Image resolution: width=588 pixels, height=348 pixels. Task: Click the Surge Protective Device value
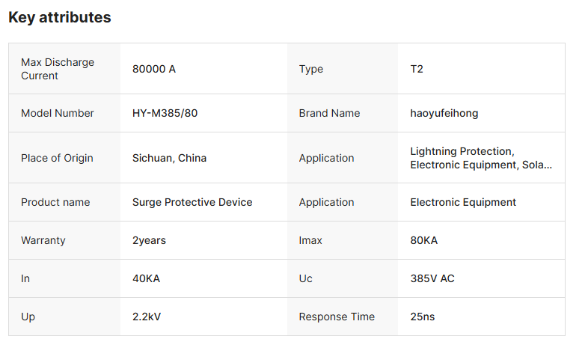pyautogui.click(x=192, y=202)
